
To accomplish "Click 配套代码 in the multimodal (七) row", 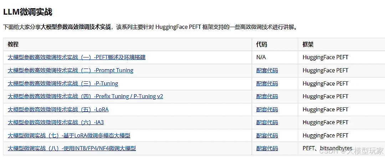I will [267, 135].
